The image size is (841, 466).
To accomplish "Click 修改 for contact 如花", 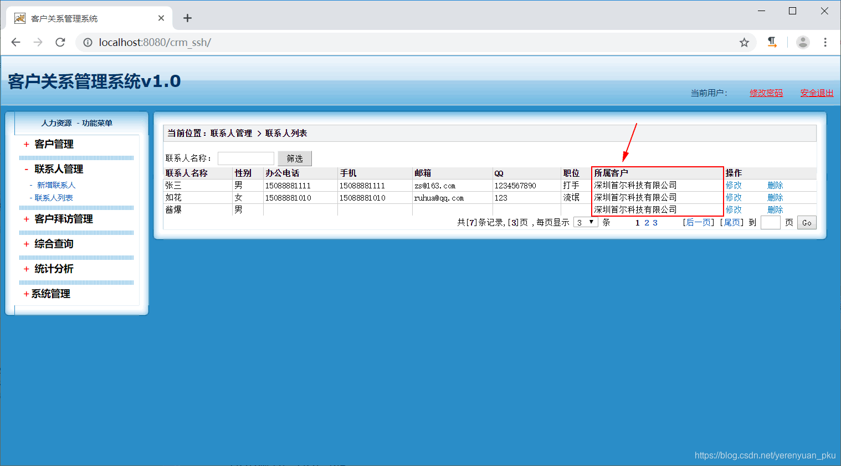I will click(734, 197).
